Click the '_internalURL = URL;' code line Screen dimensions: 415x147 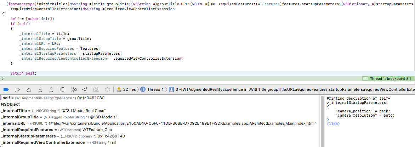40,43
